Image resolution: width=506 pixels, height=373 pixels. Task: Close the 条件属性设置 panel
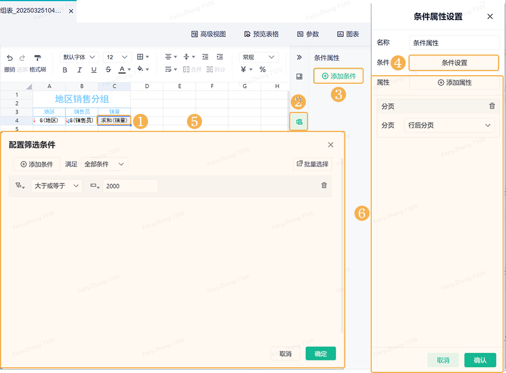coord(490,17)
